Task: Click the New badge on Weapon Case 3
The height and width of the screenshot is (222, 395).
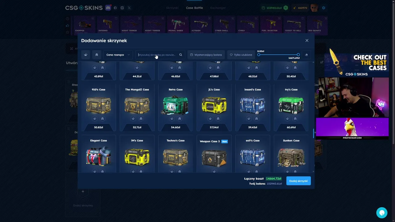Action: pyautogui.click(x=225, y=142)
